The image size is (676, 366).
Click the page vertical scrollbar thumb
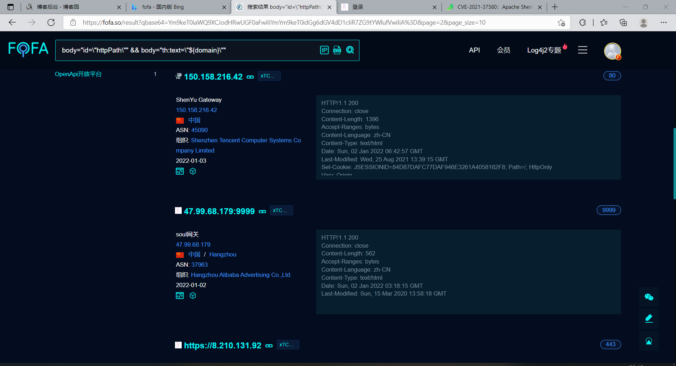[674, 164]
